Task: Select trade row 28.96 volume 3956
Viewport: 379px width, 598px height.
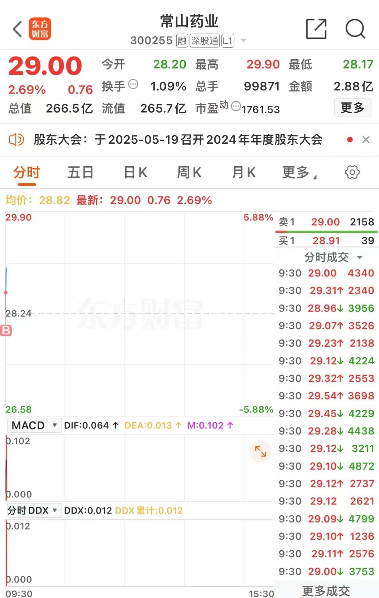Action: 326,308
